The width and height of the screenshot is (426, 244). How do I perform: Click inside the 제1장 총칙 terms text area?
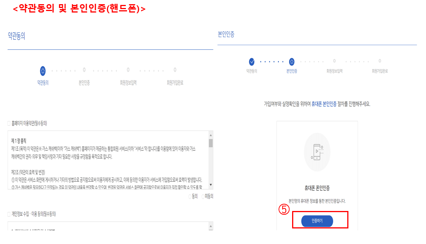click(106, 159)
